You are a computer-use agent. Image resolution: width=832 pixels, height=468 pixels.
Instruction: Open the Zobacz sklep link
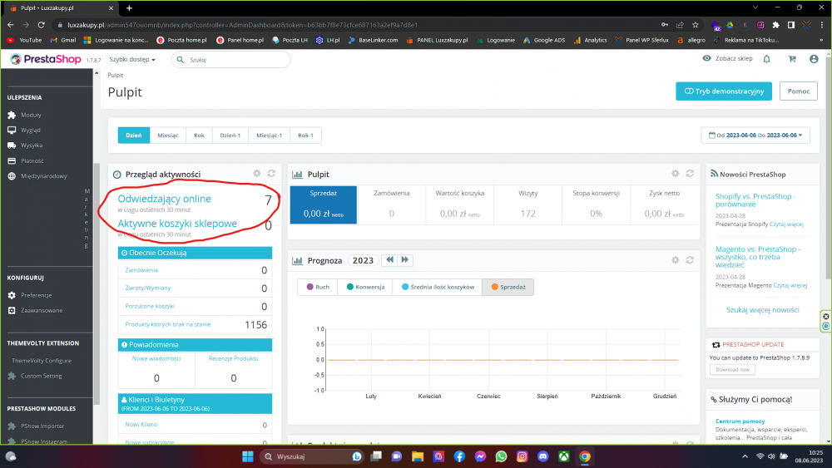727,58
